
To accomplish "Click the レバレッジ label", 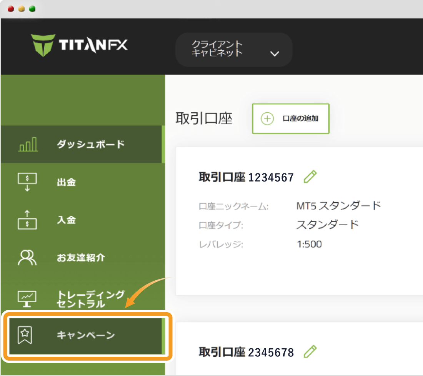I will point(221,245).
